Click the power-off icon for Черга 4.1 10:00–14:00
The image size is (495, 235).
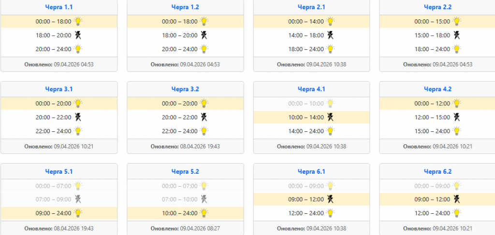pos(331,117)
